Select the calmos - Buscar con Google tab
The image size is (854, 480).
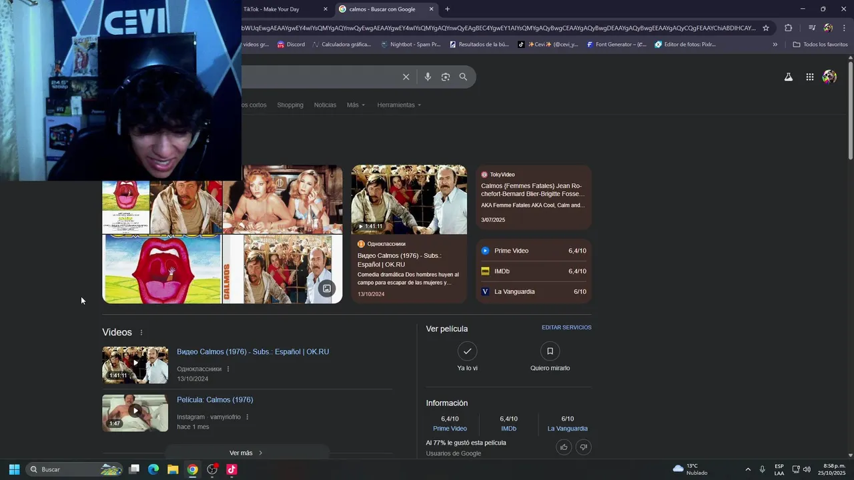[386, 9]
